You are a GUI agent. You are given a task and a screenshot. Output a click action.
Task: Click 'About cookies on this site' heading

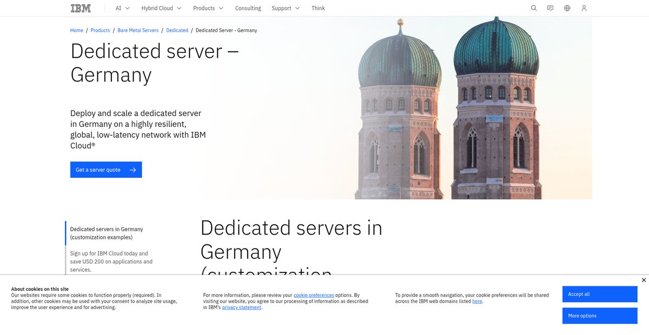click(40, 289)
